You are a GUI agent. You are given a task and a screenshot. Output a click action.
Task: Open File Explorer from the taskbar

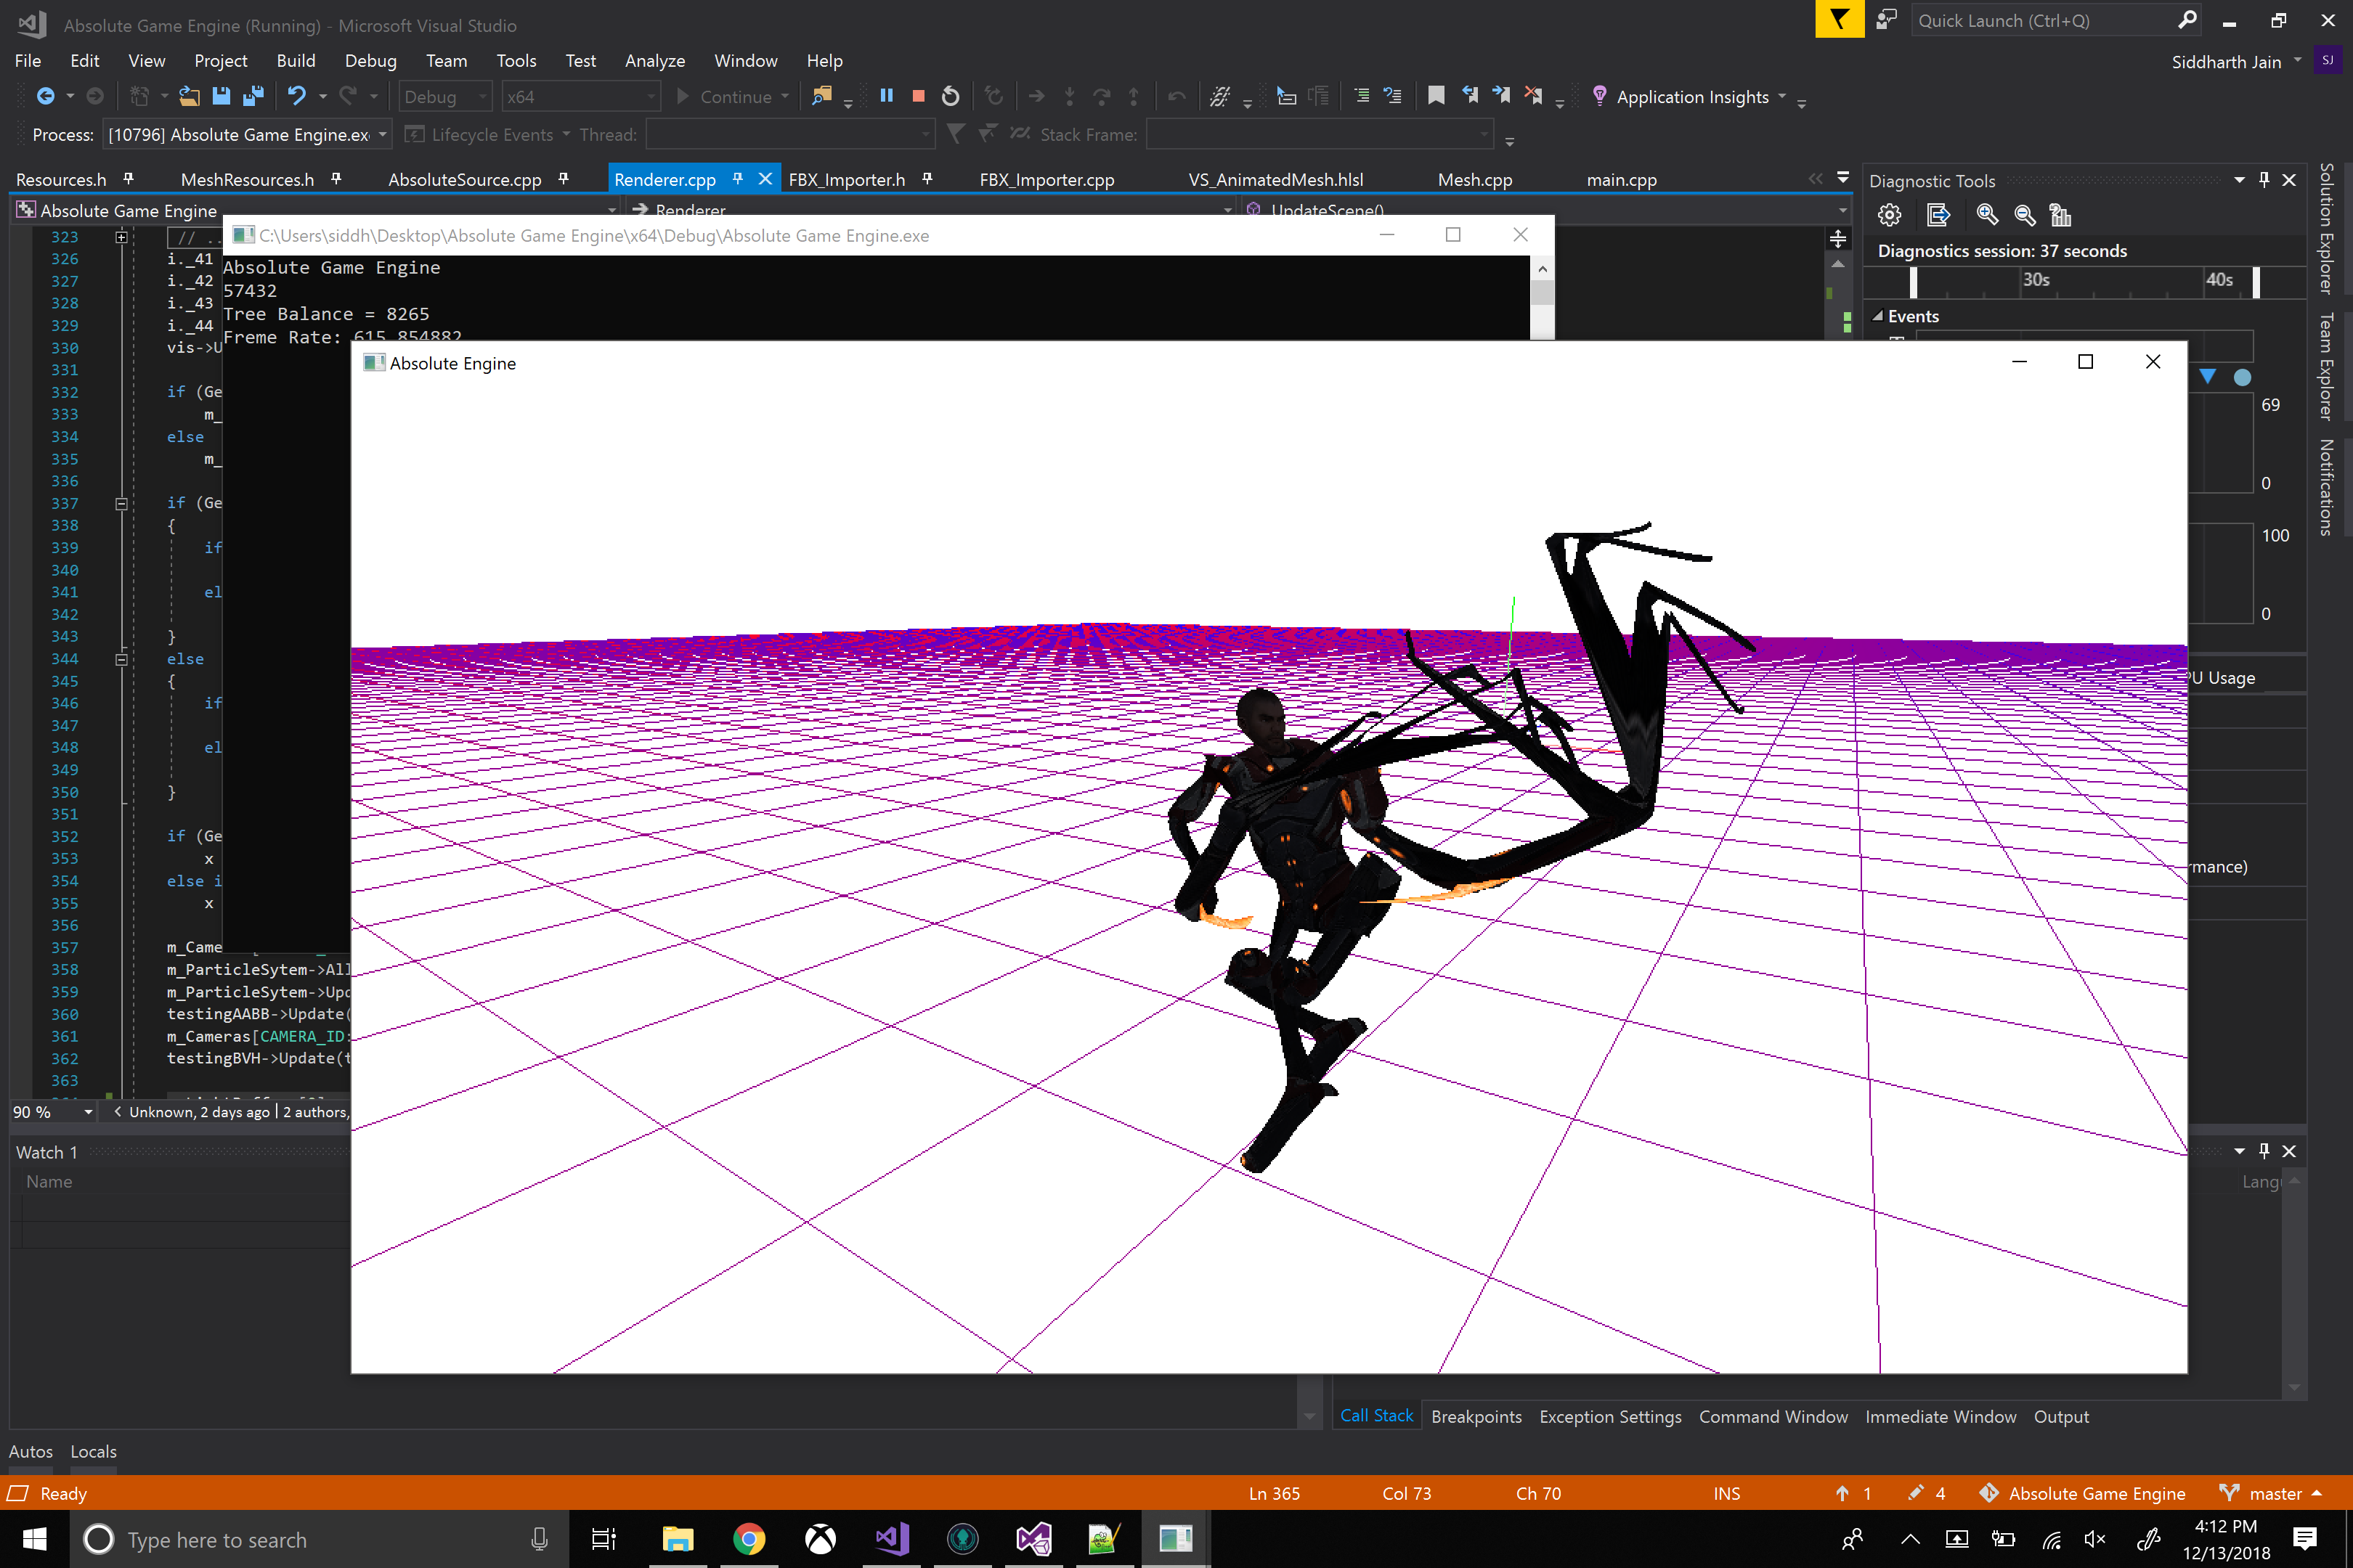tap(678, 1539)
